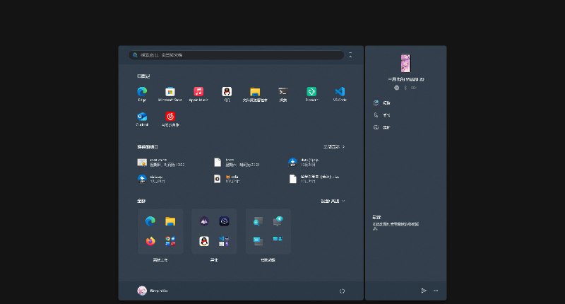Open File Explorer pinned folder icon
This screenshot has width=565, height=304.
pyautogui.click(x=255, y=93)
